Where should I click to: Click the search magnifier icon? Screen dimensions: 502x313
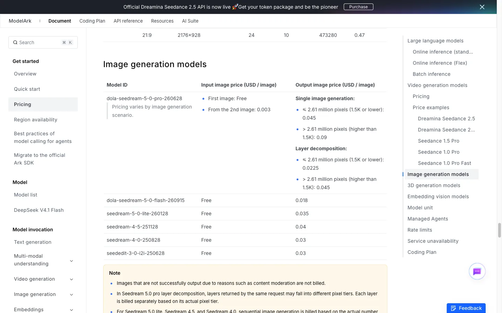pos(15,42)
